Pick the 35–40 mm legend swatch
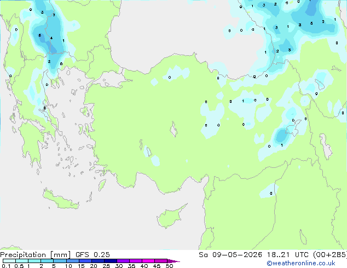 coord(136,261)
